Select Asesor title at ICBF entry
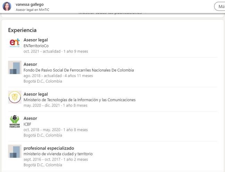The image size is (225, 172). pos(30,118)
